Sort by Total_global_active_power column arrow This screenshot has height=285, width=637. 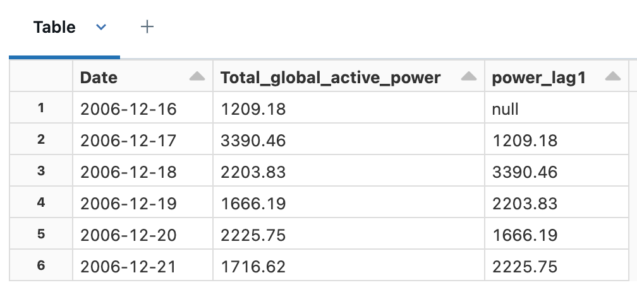click(x=468, y=76)
